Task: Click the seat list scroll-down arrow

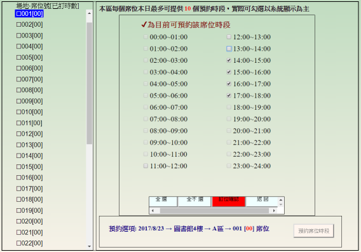Action: [90, 246]
